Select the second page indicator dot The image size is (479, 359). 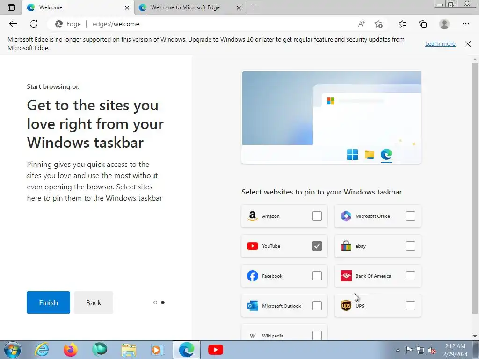click(x=163, y=302)
